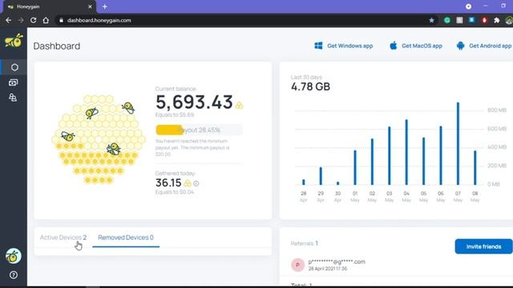This screenshot has height=288, width=513.
Task: Click the Get Windows app link
Action: [344, 46]
